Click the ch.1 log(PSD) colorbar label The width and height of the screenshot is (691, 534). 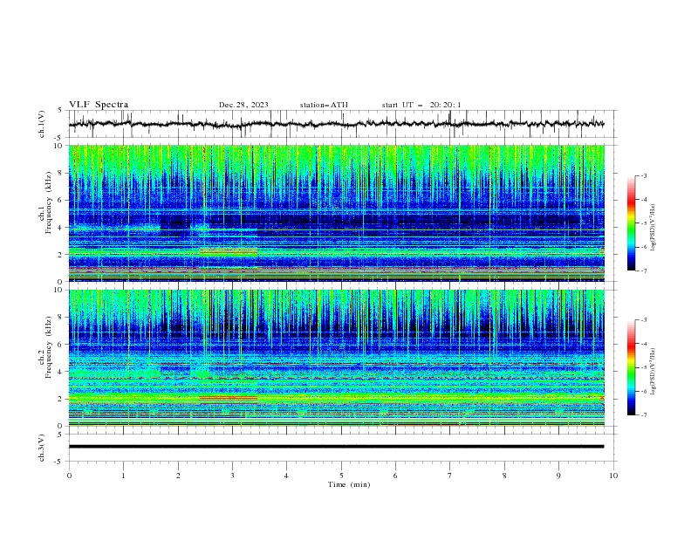tap(653, 228)
